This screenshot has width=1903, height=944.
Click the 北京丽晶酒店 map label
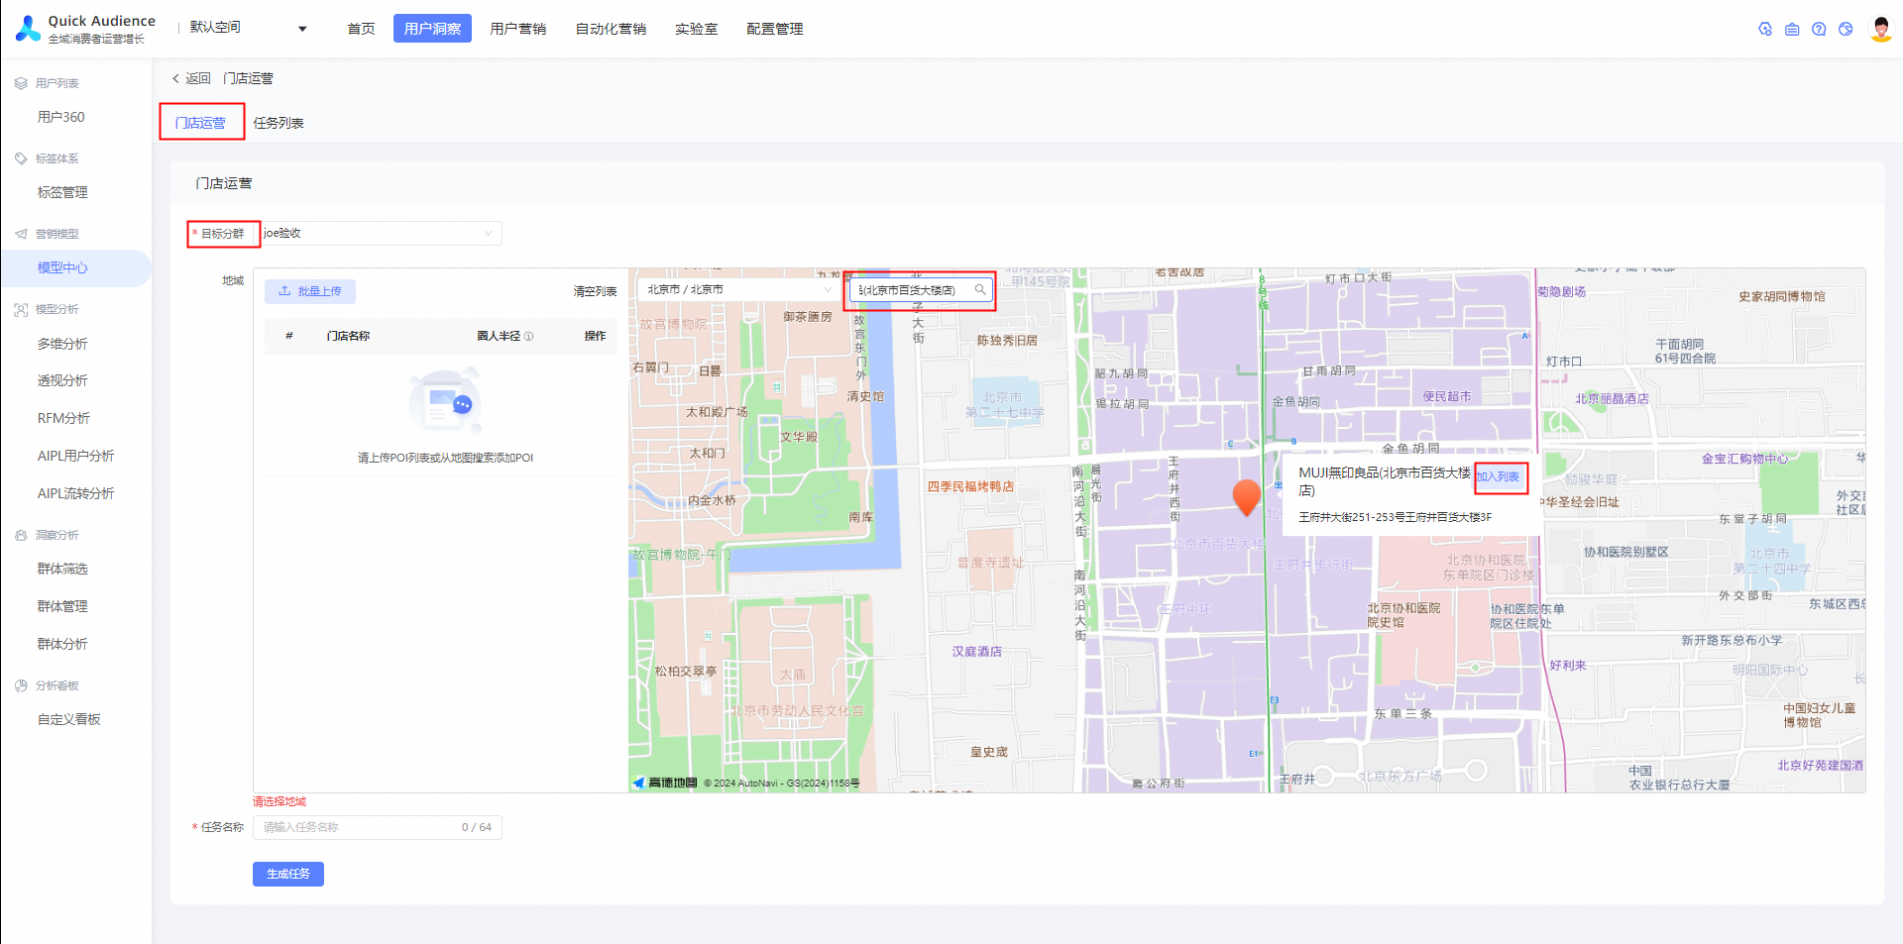pyautogui.click(x=1612, y=398)
